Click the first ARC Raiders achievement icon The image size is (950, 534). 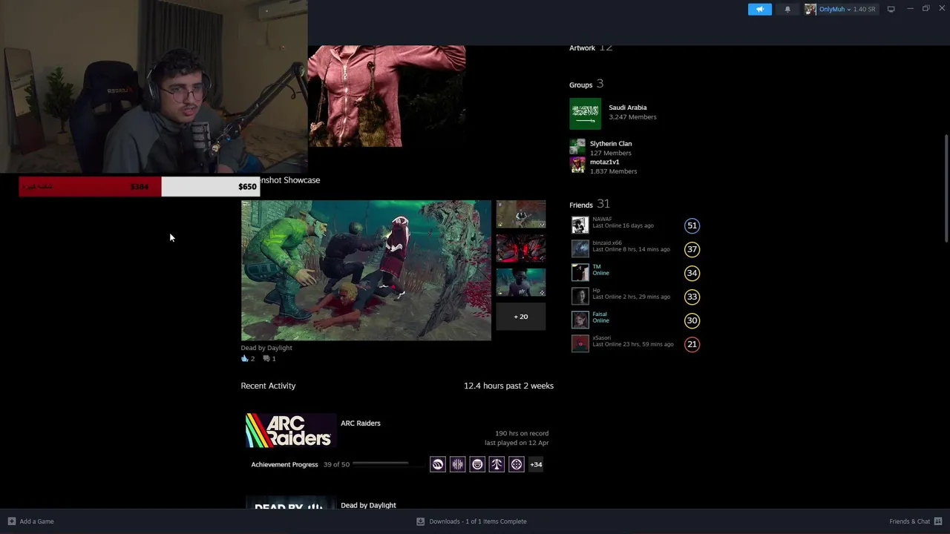coord(438,464)
